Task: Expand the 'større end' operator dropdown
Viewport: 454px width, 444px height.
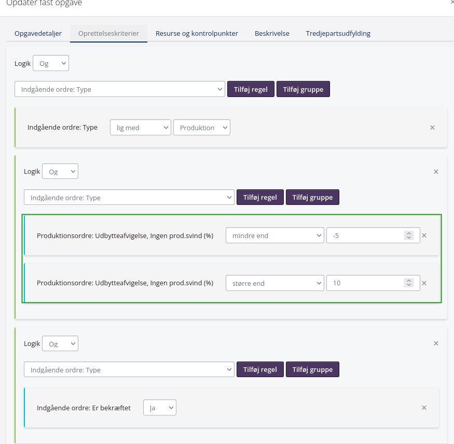Action: (x=274, y=283)
